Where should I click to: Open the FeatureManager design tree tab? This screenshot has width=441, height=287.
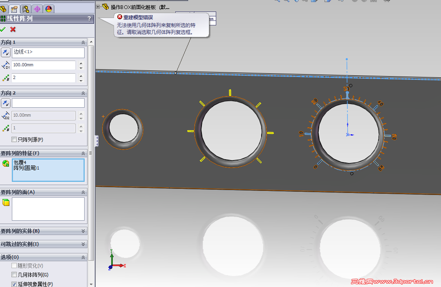click(x=3, y=9)
